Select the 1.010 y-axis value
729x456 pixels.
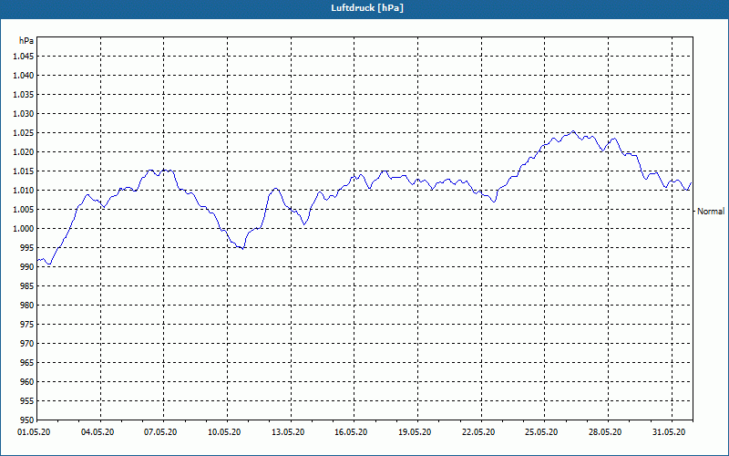(22, 191)
